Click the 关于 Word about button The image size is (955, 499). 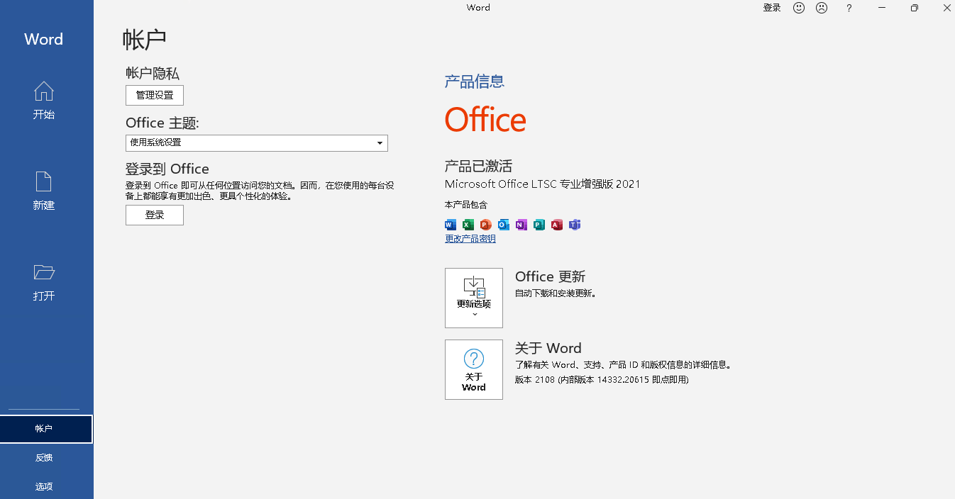[474, 369]
